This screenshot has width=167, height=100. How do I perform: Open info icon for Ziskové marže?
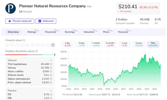(51, 75)
